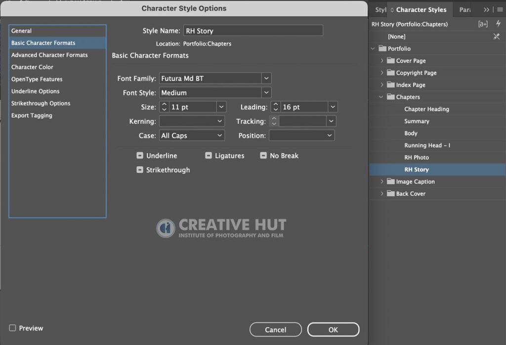Click the Style Name input field
Viewport: 506px width, 345px height.
pyautogui.click(x=253, y=31)
